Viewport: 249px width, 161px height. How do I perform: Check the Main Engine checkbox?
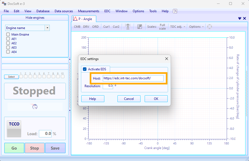point(8,34)
